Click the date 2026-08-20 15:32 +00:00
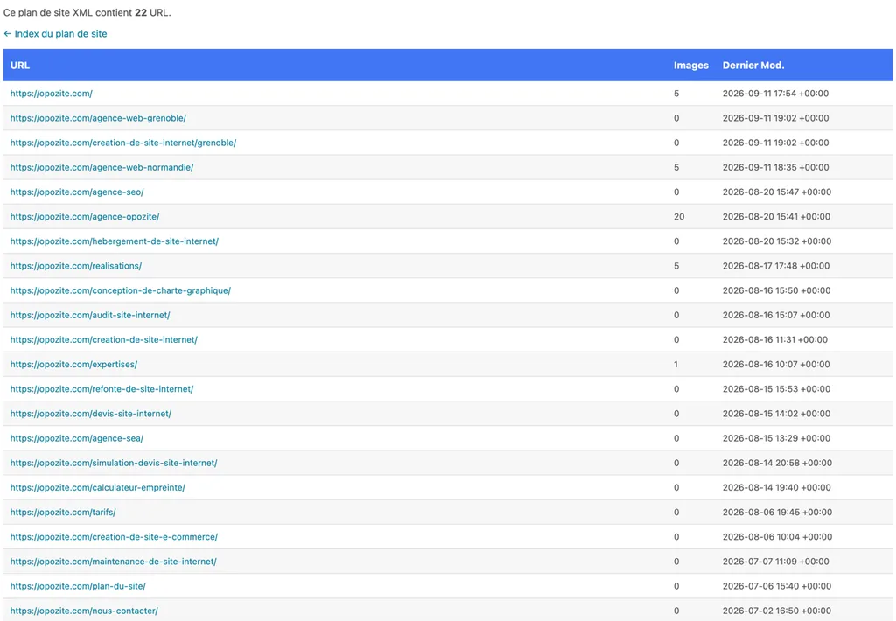 [777, 241]
